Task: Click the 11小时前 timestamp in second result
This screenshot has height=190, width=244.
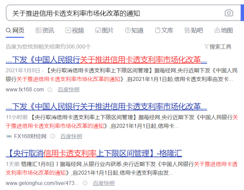Action: (x=17, y=117)
